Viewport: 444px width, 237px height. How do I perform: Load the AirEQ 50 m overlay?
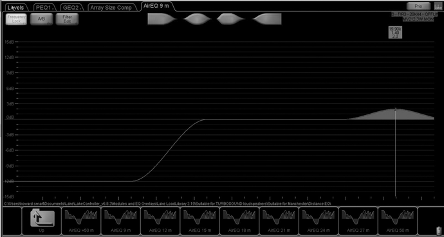[398, 221]
